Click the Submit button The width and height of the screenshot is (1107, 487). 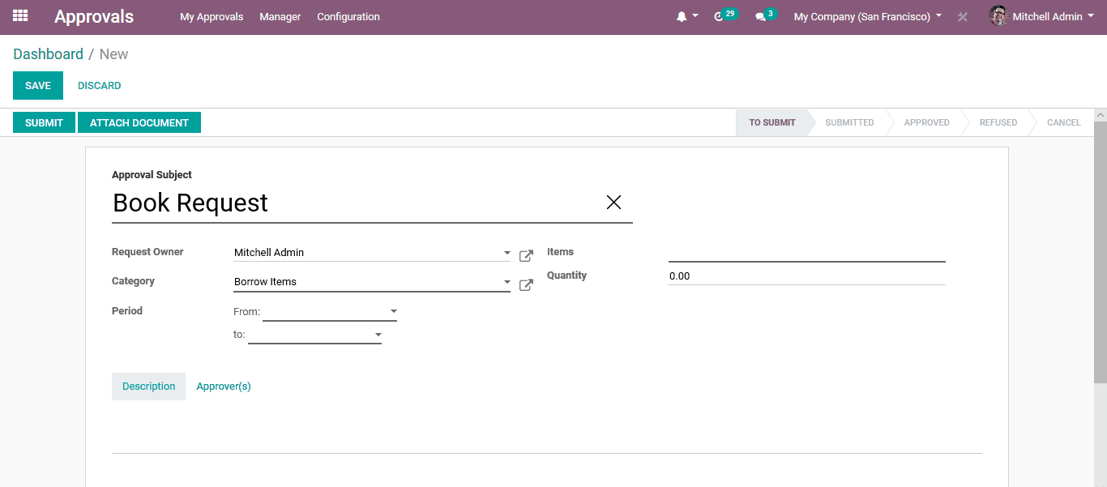(x=44, y=122)
